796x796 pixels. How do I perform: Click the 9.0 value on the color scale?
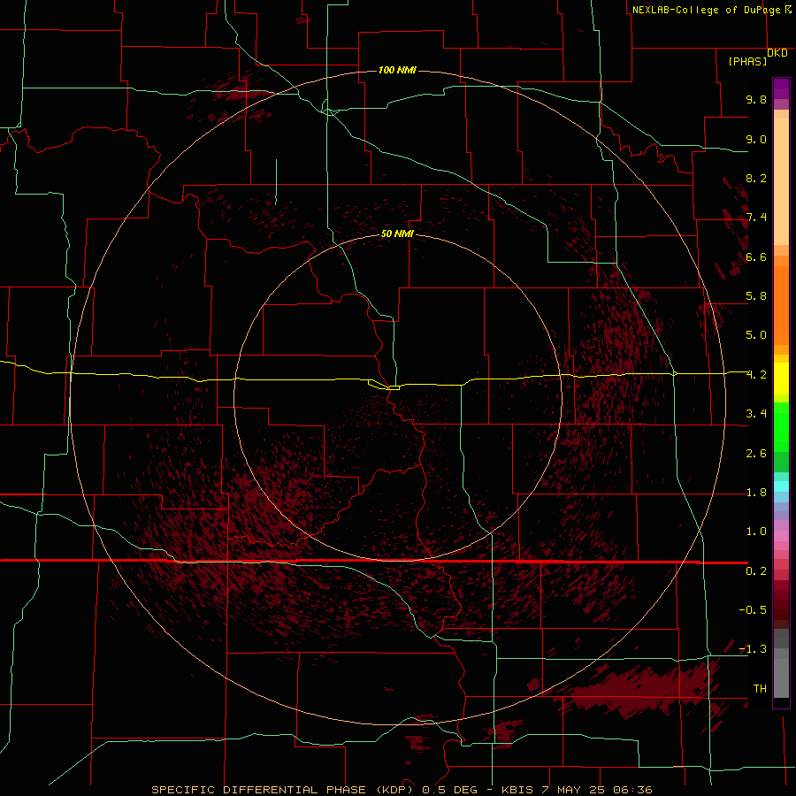(756, 139)
